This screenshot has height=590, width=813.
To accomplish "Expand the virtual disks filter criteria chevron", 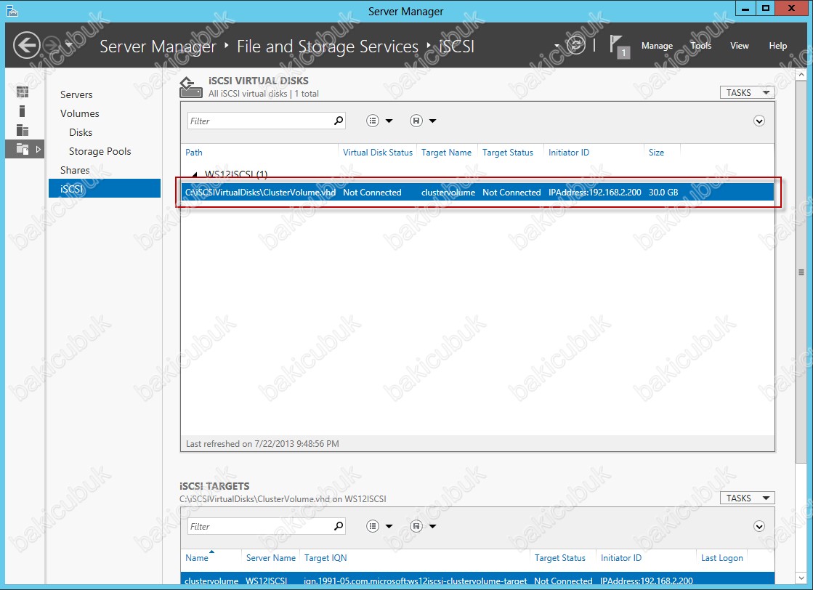I will coord(759,121).
